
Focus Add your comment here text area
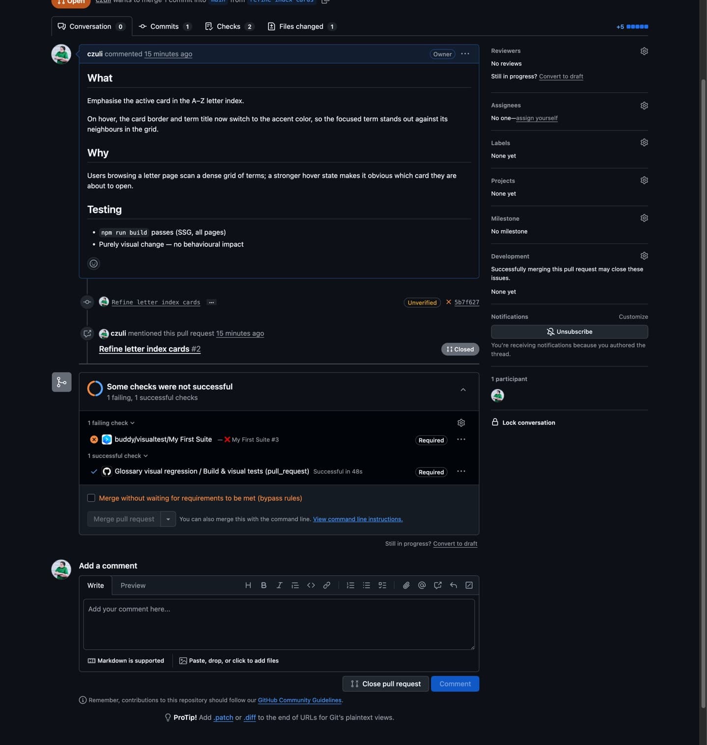[279, 624]
